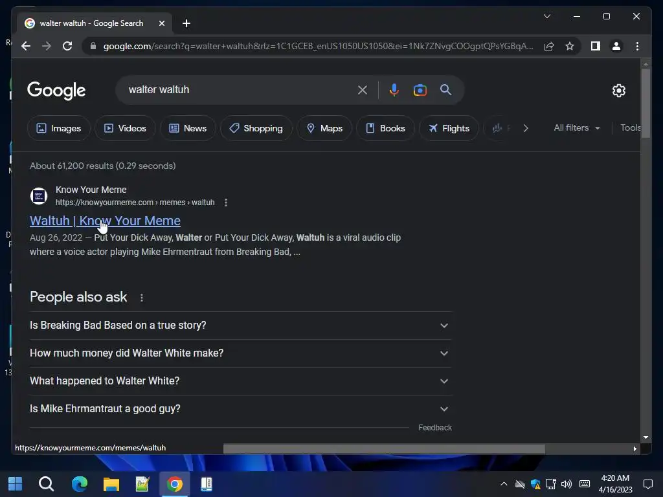Screen dimensions: 663x497
Task: Open People also ask options menu
Action: [142, 298]
